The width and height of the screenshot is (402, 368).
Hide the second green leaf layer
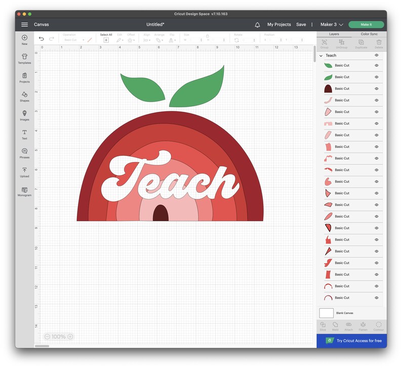pyautogui.click(x=376, y=77)
